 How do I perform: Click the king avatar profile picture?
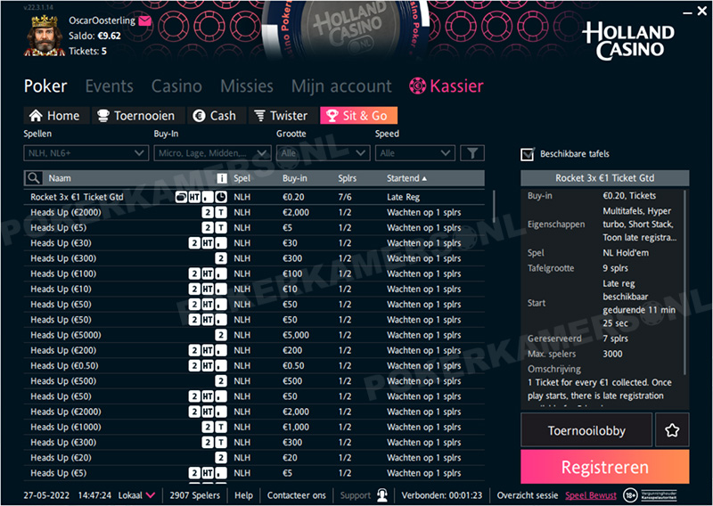(x=44, y=35)
